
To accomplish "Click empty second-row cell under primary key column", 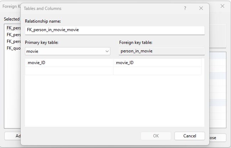I will click(69, 71).
